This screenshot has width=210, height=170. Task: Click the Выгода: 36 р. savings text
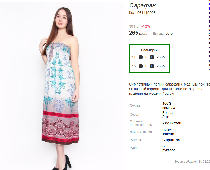163,33
